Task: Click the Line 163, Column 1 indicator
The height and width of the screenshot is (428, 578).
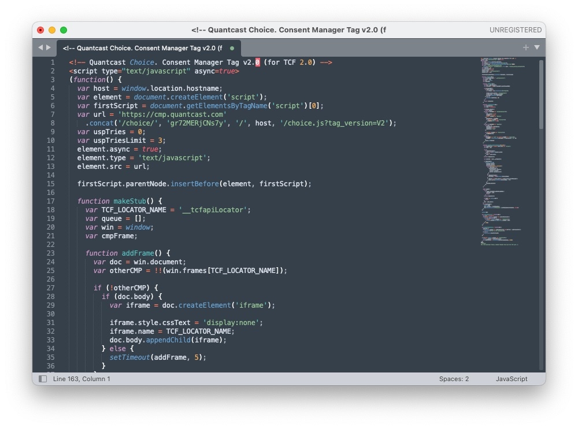Action: coord(81,379)
